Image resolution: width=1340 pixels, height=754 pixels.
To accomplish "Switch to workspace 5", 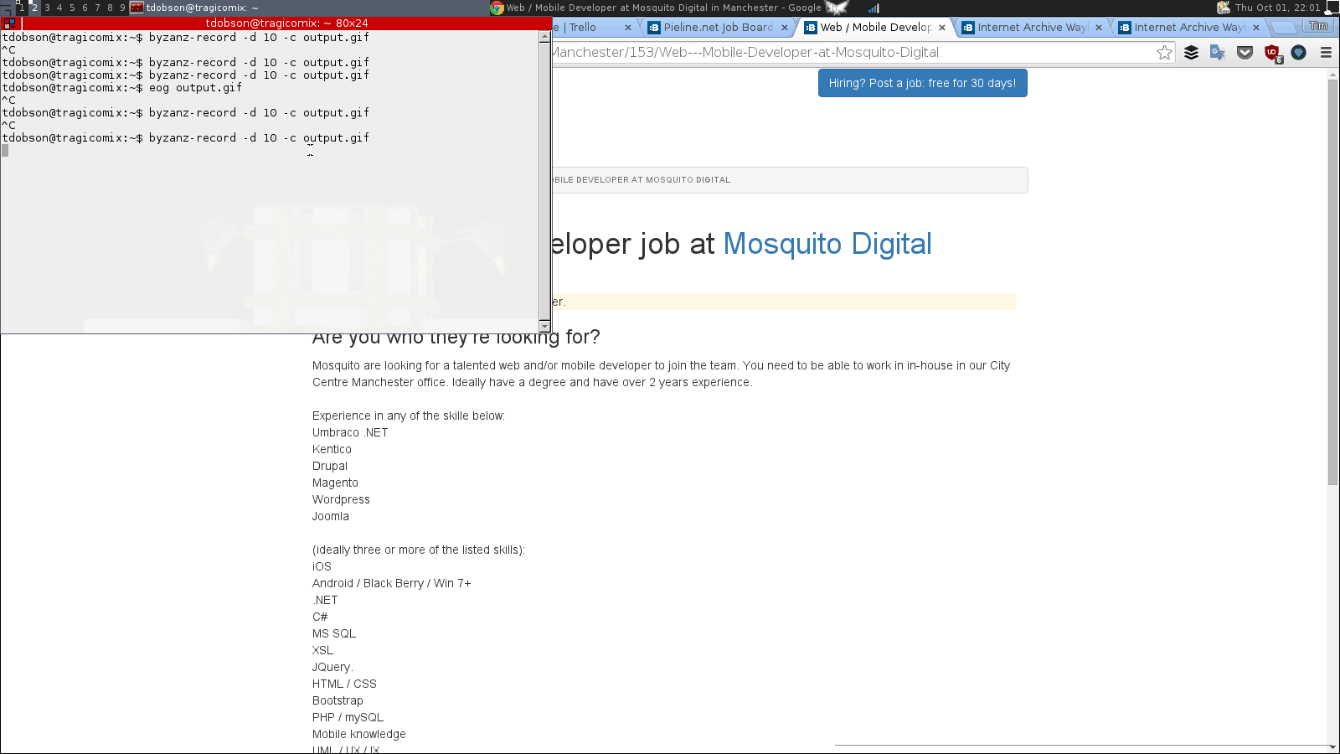I will coord(72,8).
